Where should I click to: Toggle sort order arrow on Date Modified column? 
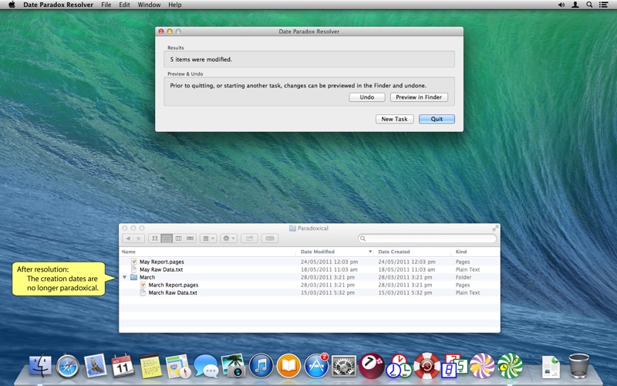(x=370, y=252)
